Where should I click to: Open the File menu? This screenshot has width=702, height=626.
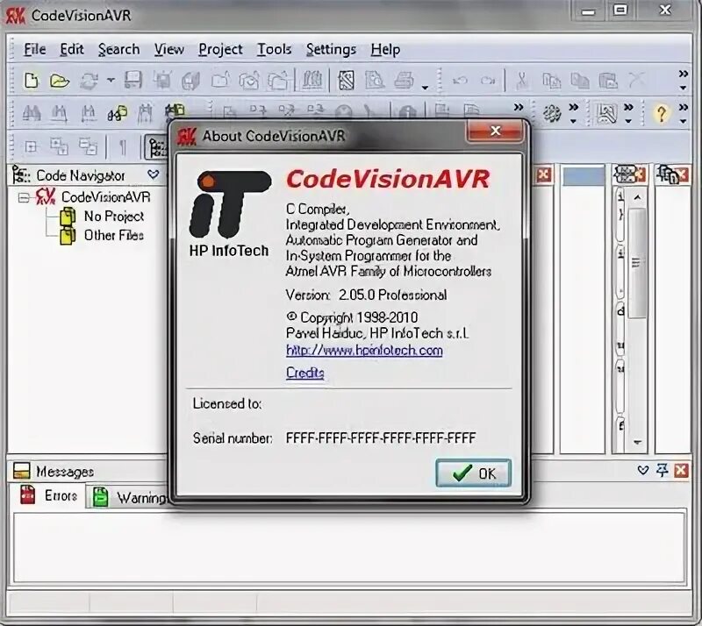coord(34,49)
